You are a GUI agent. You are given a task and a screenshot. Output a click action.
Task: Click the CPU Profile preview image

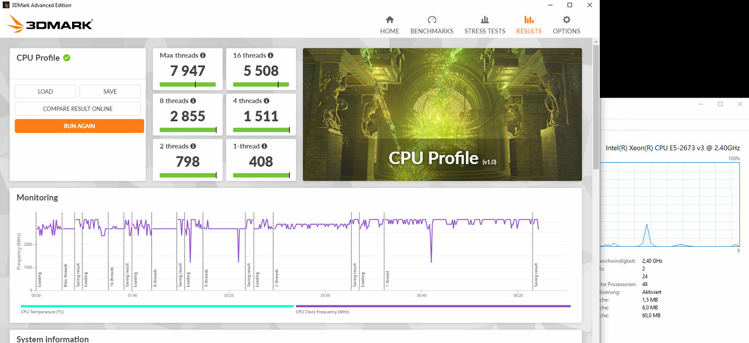tap(442, 114)
